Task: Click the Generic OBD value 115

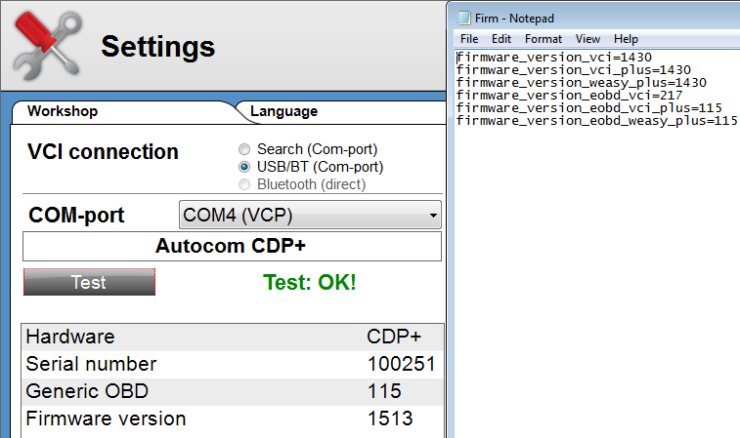Action: pos(384,391)
